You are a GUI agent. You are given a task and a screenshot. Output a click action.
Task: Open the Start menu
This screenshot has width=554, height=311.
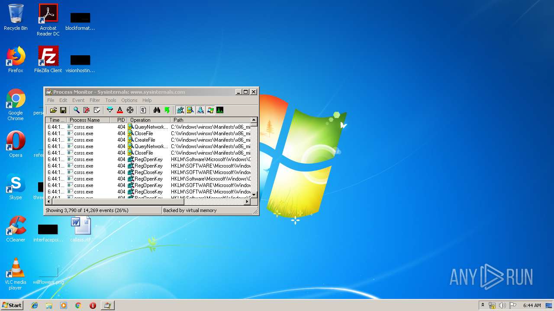pos(12,305)
